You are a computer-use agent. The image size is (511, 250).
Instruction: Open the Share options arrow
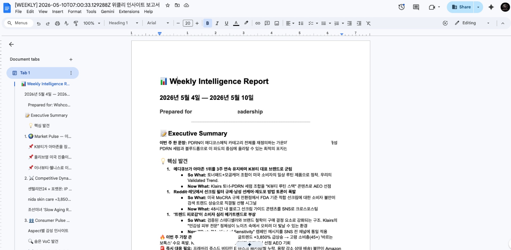tap(478, 7)
